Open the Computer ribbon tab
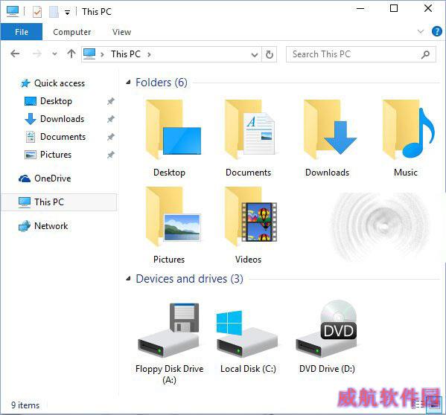This screenshot has width=446, height=415. [72, 32]
